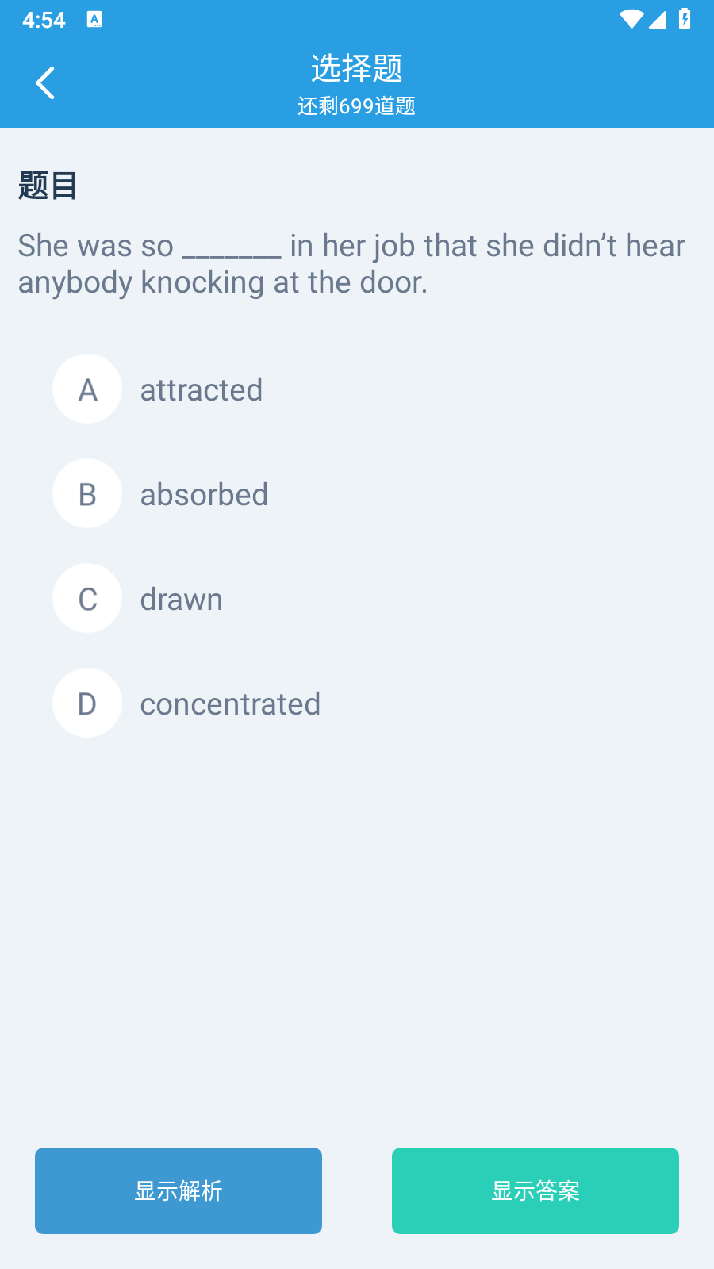Image resolution: width=714 pixels, height=1269 pixels.
Task: Tap the 4:54 clock in status bar
Action: pos(44,20)
